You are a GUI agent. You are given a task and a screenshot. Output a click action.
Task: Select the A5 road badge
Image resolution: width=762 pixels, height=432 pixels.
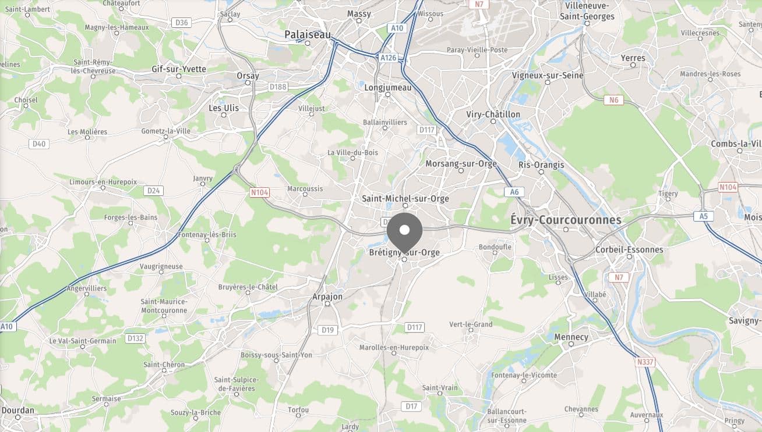tap(703, 216)
